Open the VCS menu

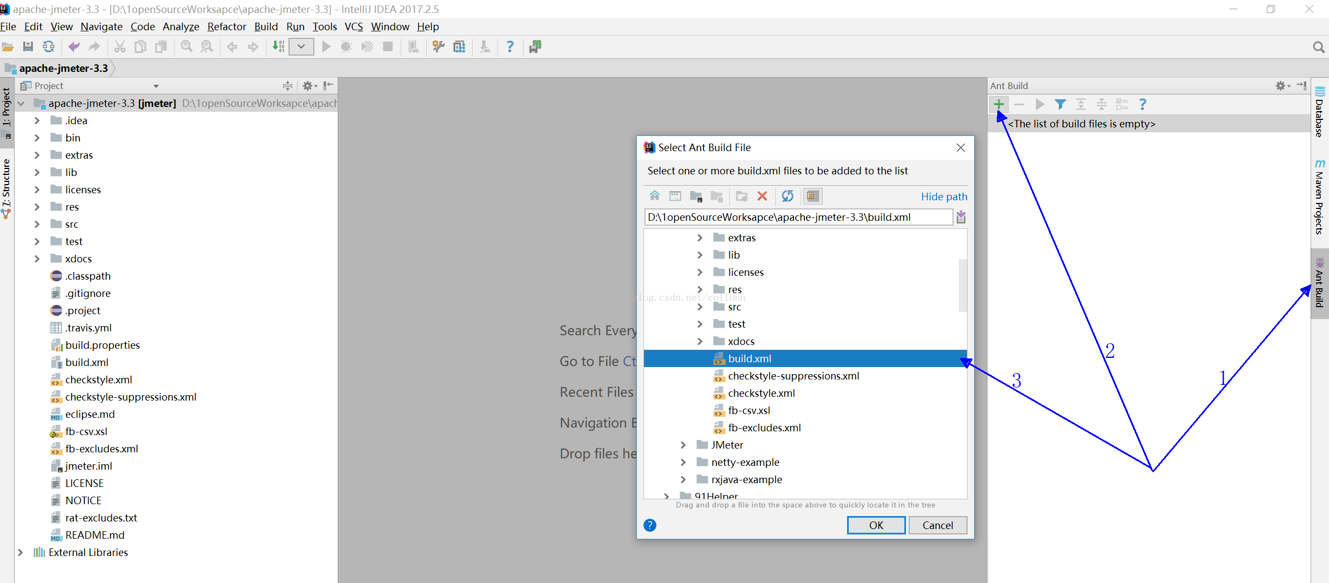click(354, 26)
